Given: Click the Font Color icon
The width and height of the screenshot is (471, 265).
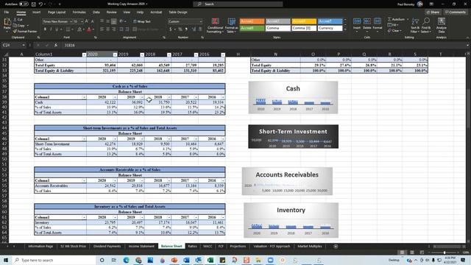Looking at the screenshot, I should coord(89,29).
